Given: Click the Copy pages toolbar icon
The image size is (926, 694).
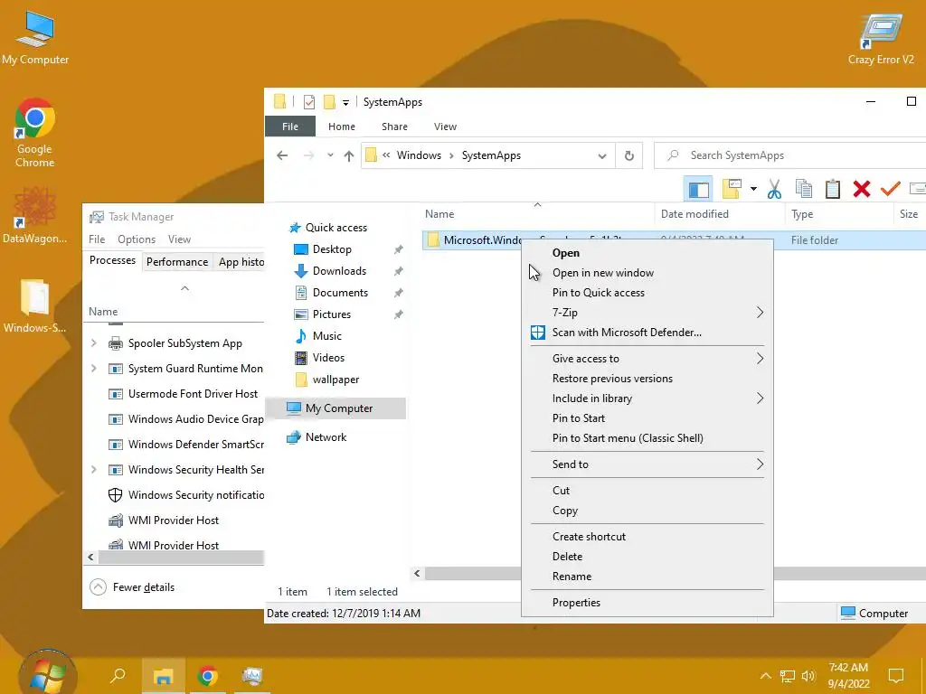Looking at the screenshot, I should (x=803, y=189).
